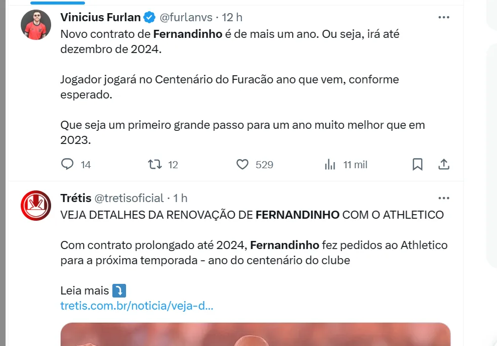This screenshot has height=346, width=497.
Task: Open more options on Trétis tweet
Action: click(443, 198)
